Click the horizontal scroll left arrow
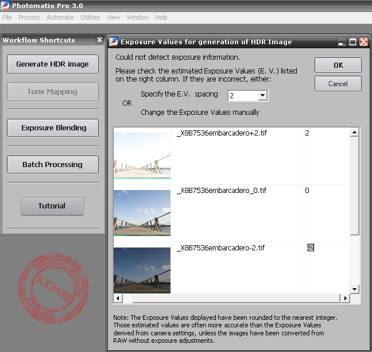The image size is (372, 352). pyautogui.click(x=118, y=299)
